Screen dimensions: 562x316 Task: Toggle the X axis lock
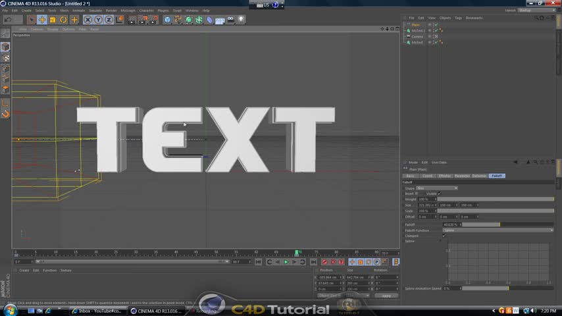click(88, 20)
